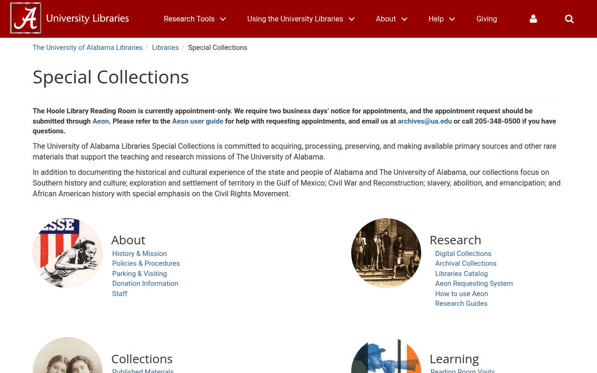Click the Jesse Owens About thumbnail

point(68,253)
